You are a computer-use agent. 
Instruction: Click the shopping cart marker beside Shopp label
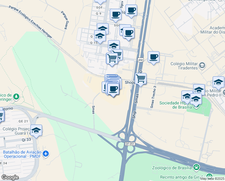141,79
